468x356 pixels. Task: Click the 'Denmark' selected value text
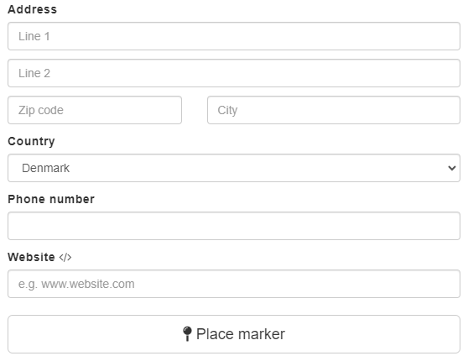(45, 168)
